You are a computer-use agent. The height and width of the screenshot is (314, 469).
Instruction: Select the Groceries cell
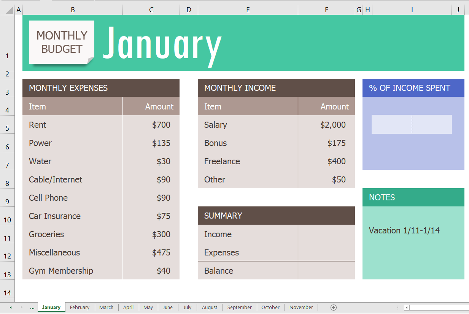[73, 234]
